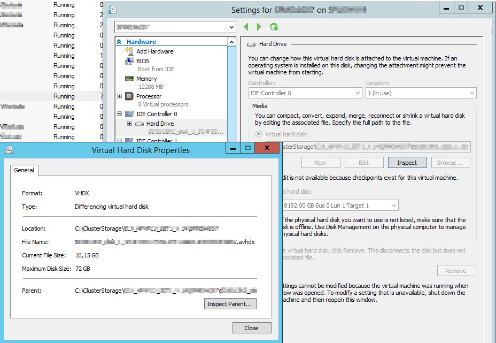Click the green forward navigation arrow
The height and width of the screenshot is (343, 496).
[x=259, y=27]
